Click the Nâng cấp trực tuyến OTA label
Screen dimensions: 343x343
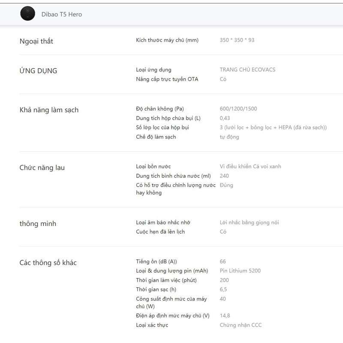[167, 79]
